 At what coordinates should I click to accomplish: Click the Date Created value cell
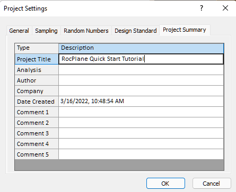tap(141, 102)
